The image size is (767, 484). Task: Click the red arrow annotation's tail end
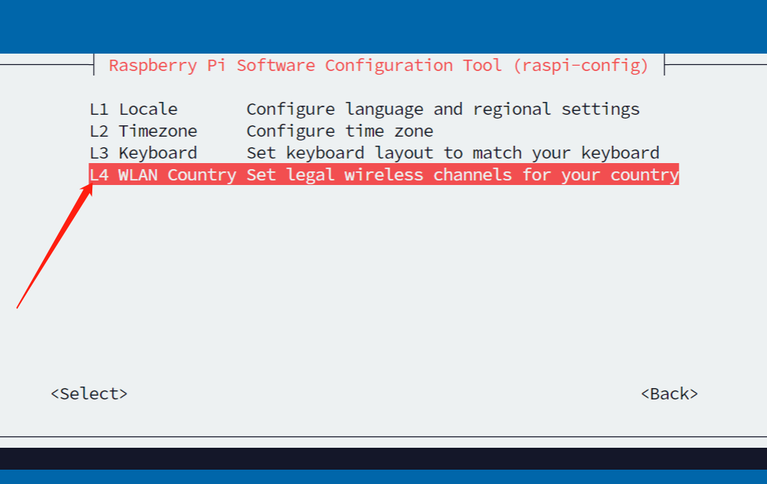(x=18, y=307)
